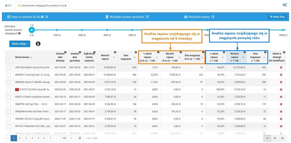Click the slider handle at 0 zł
This screenshot has height=143, width=291.
tap(32, 30)
